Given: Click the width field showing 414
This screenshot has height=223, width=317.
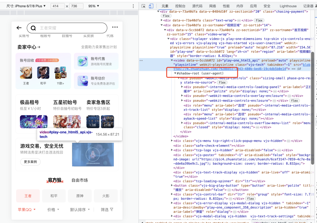Looking at the screenshot, I should coord(58,6).
